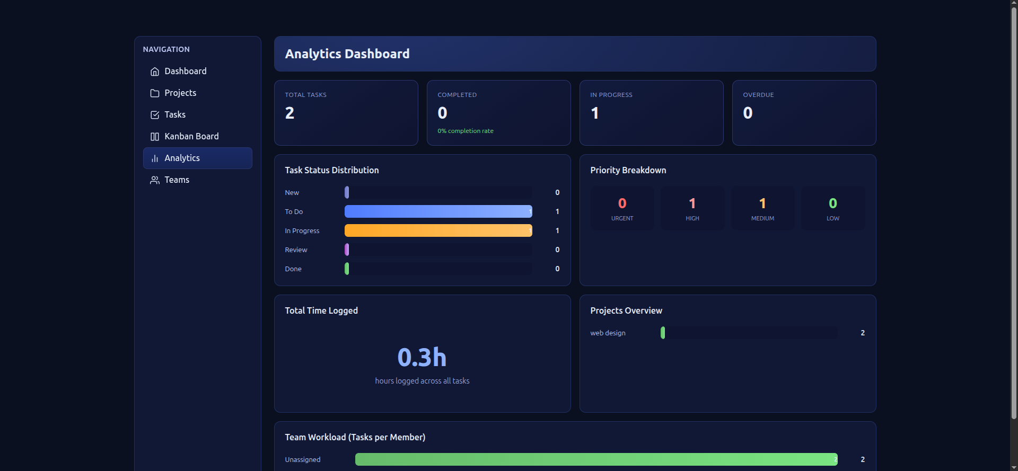Click the 'Task Status Distribution' title
The image size is (1018, 471).
pos(332,170)
